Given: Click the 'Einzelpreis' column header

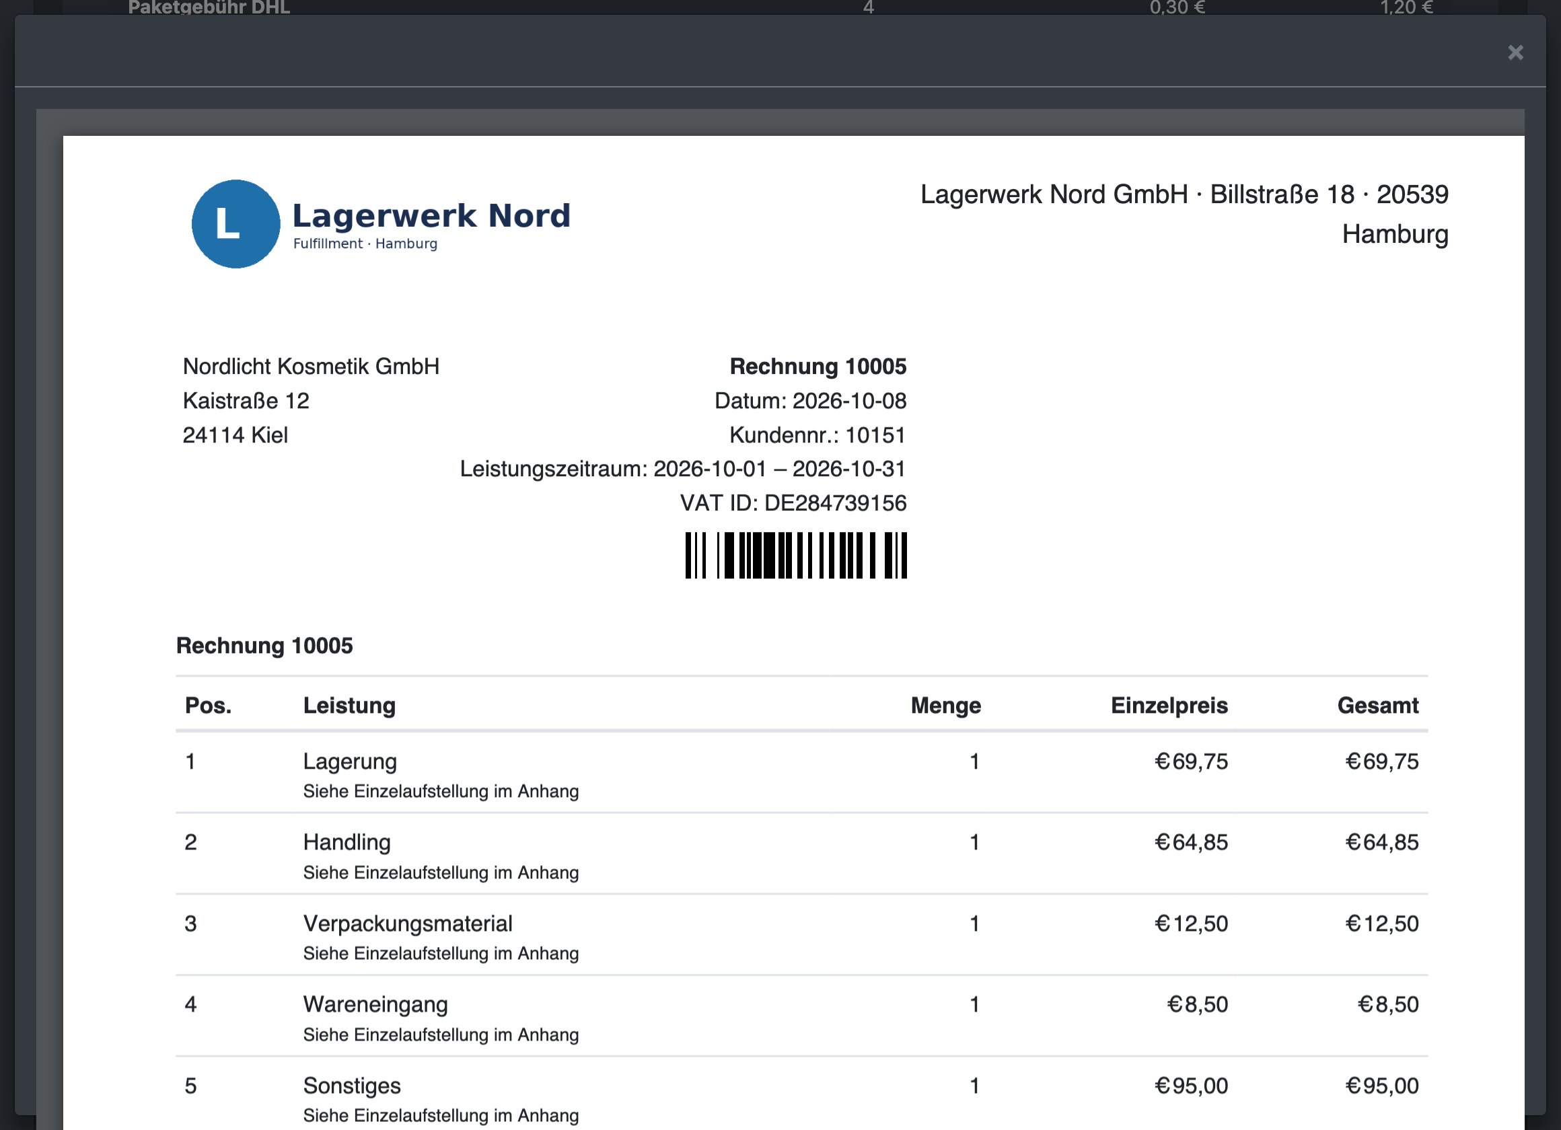Looking at the screenshot, I should (x=1169, y=706).
